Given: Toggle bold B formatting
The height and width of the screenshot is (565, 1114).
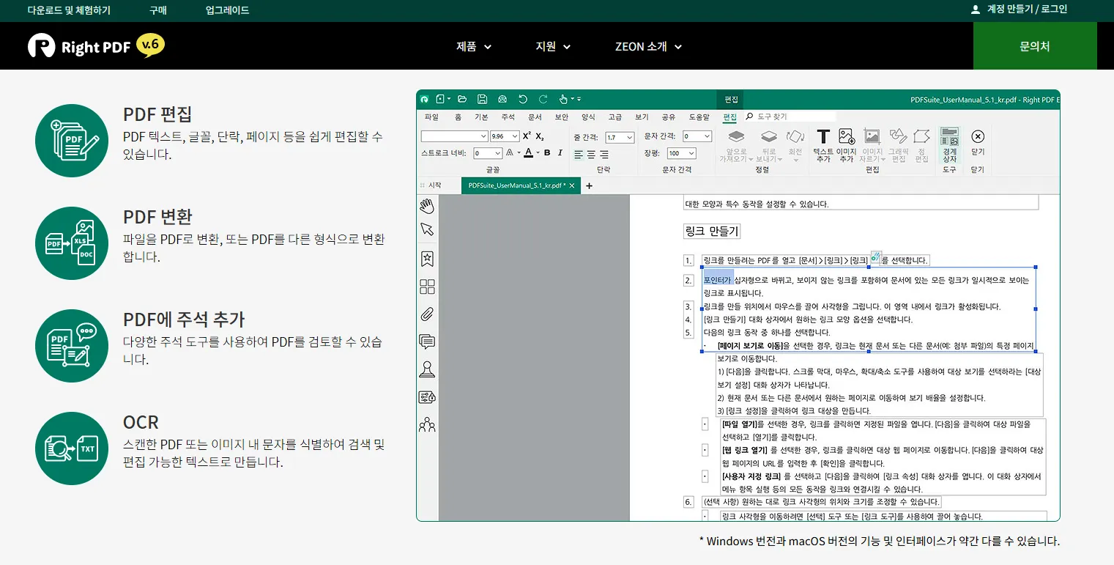Looking at the screenshot, I should click(547, 153).
